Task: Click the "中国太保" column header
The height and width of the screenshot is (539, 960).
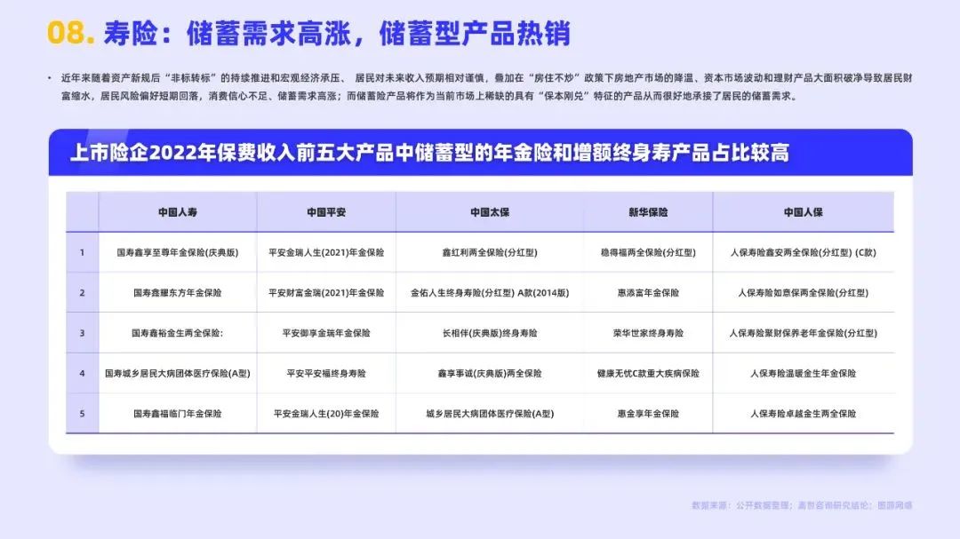Action: click(x=490, y=212)
